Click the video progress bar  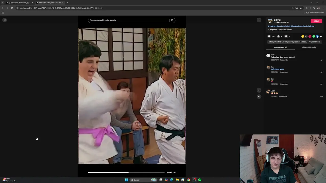[126, 172]
